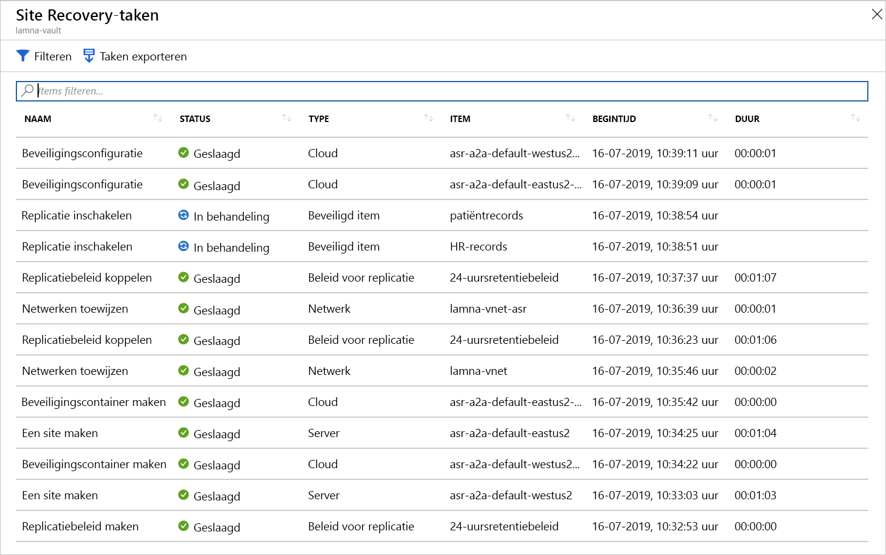Viewport: 886px width, 555px height.
Task: Click 'asr-a2a-default-westus2' server item cell
Action: tap(511, 495)
